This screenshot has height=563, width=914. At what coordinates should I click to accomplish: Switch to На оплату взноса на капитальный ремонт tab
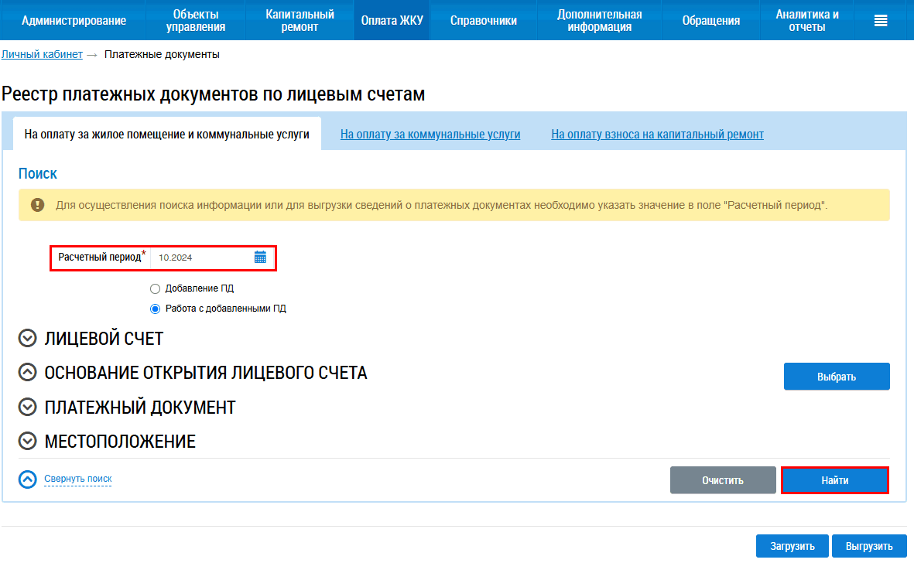[x=657, y=135]
